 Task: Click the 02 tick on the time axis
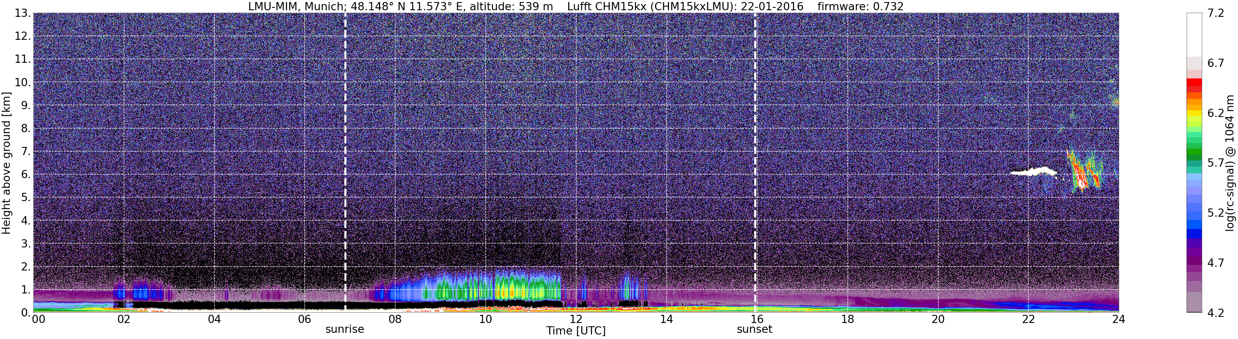(123, 319)
